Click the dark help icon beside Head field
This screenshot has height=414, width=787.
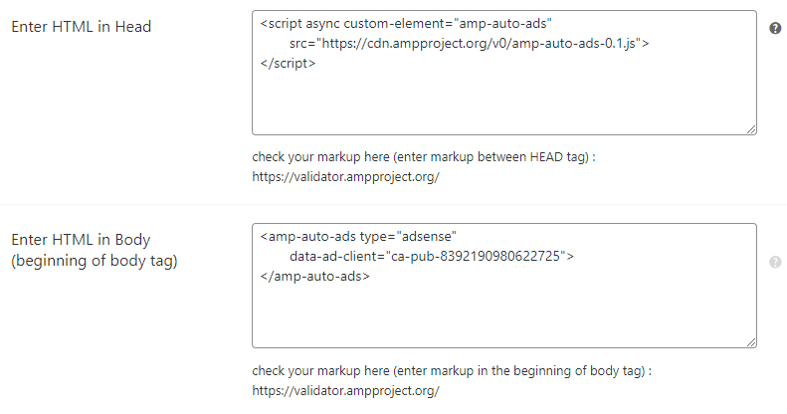[x=775, y=28]
